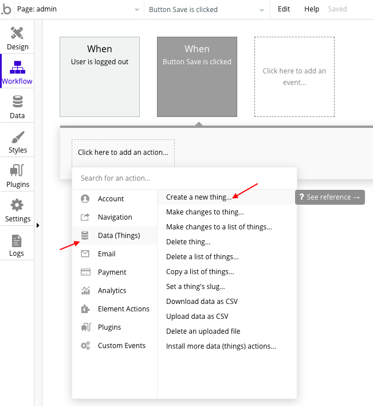Expand the Page: admin dropdown arrow
373x406 pixels.
(x=137, y=10)
